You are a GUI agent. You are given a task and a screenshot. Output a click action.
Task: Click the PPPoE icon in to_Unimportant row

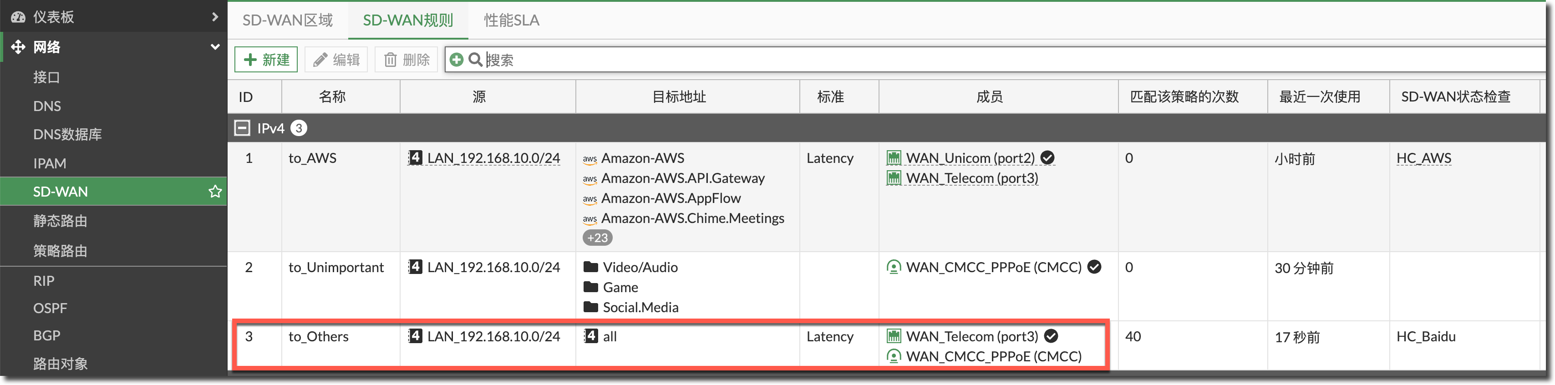tap(894, 267)
